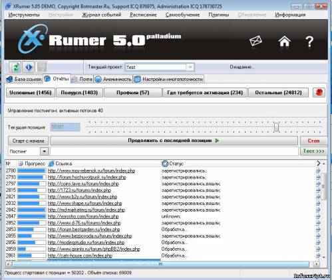
Task: Click the horizontal scrollbar thumb
Action: (x=160, y=264)
